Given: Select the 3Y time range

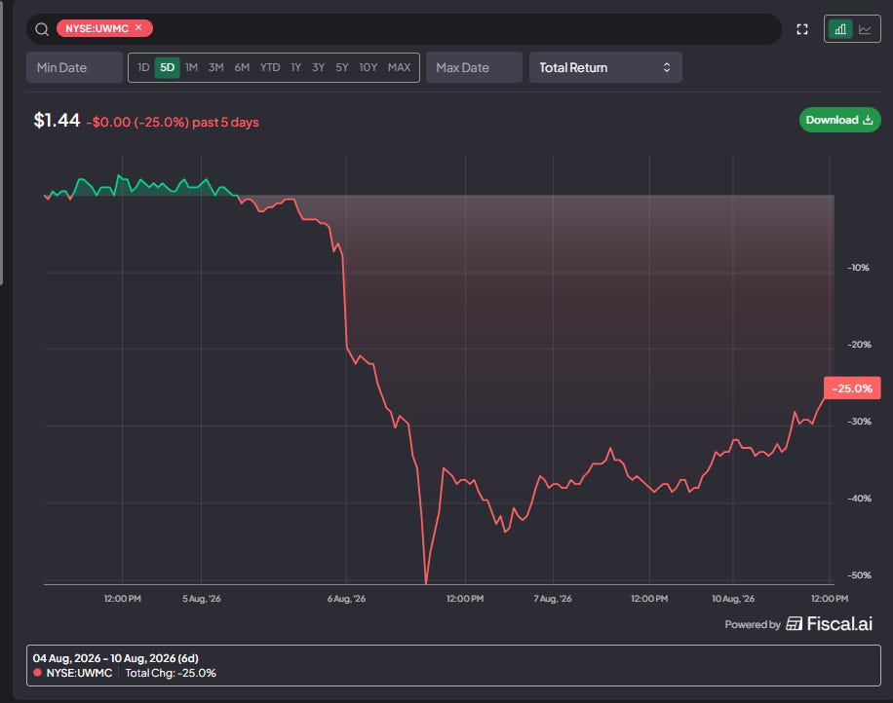Looking at the screenshot, I should (x=319, y=67).
